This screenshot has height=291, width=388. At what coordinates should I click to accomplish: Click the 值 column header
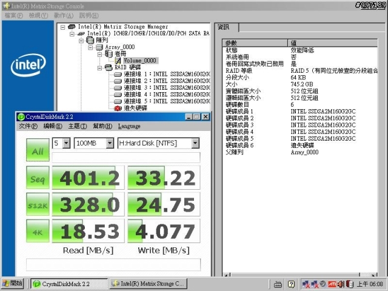tap(333, 43)
